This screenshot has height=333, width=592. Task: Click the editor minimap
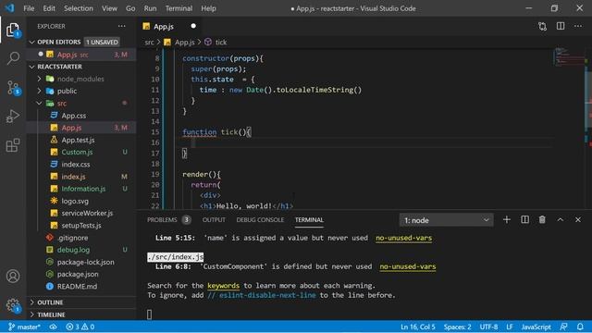pos(569,58)
